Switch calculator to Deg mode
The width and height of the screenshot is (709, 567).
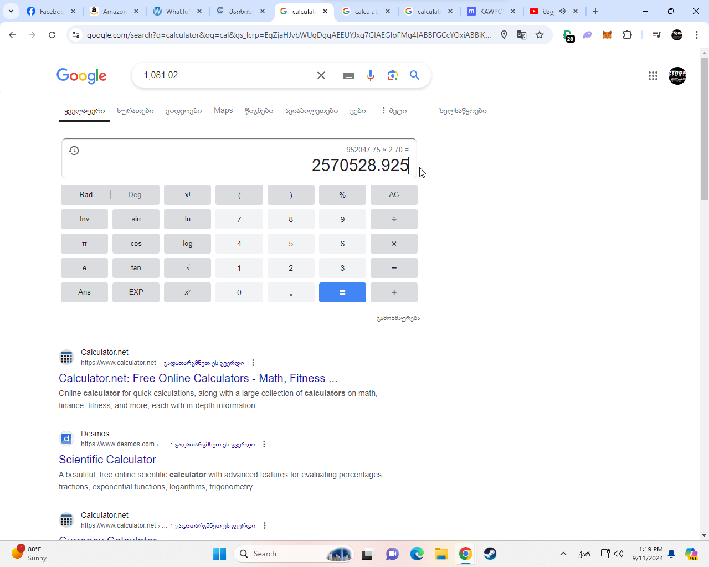135,195
